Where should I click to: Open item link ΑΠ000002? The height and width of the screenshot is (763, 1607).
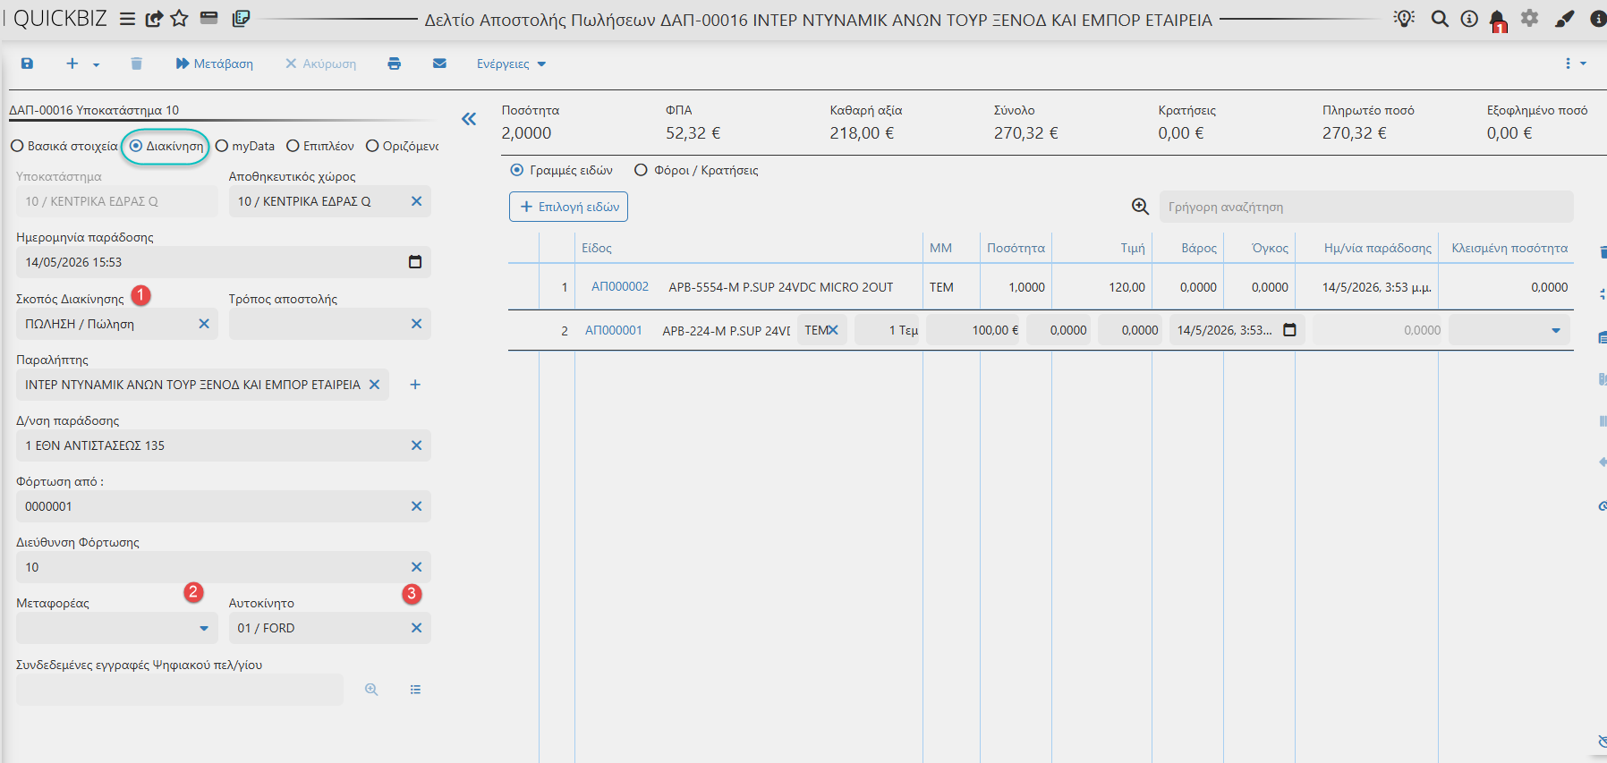tap(620, 286)
